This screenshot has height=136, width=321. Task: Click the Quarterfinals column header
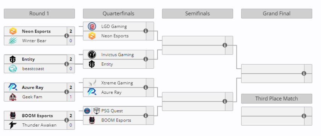[x=118, y=14]
